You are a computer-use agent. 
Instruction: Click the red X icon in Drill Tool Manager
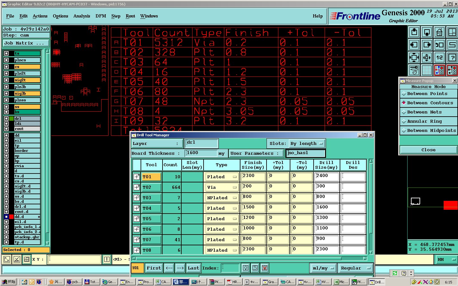[x=265, y=268]
